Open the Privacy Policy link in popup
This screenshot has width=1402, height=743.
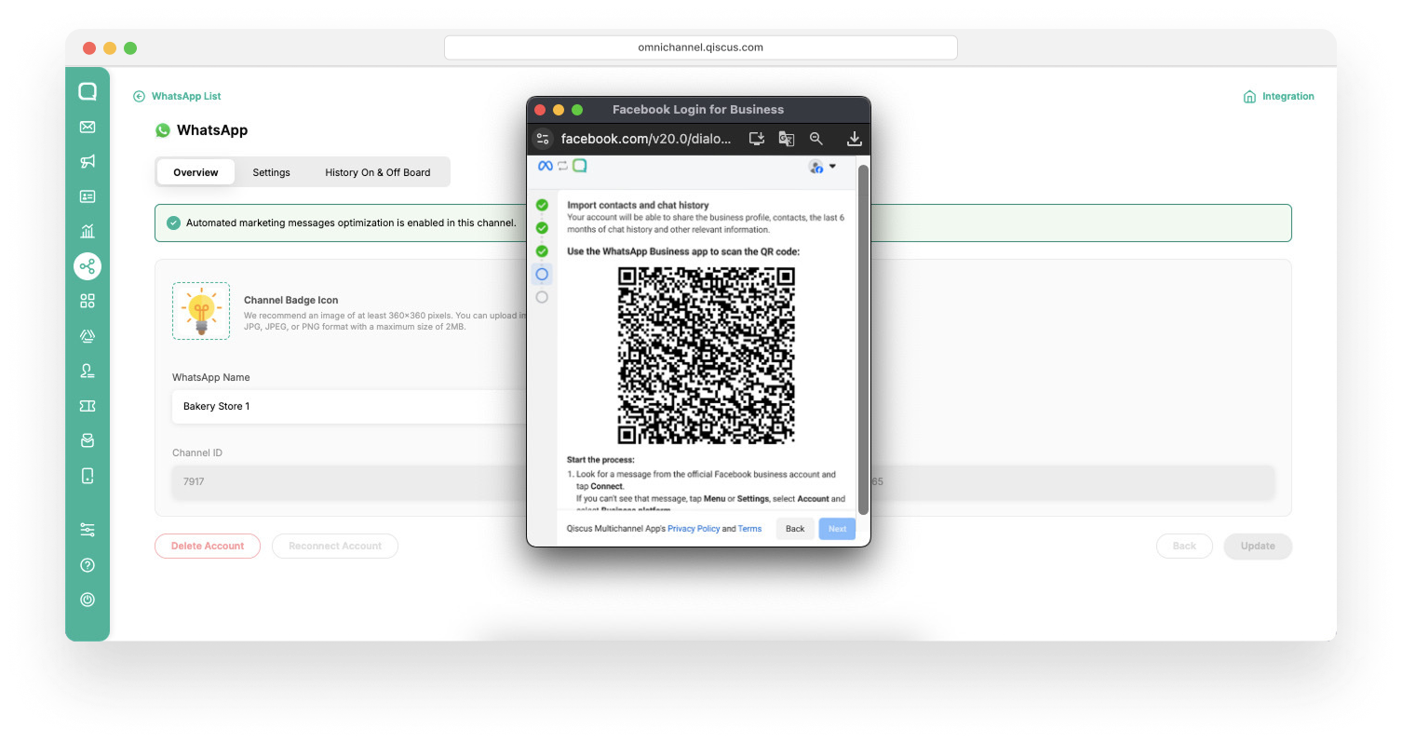pyautogui.click(x=694, y=529)
